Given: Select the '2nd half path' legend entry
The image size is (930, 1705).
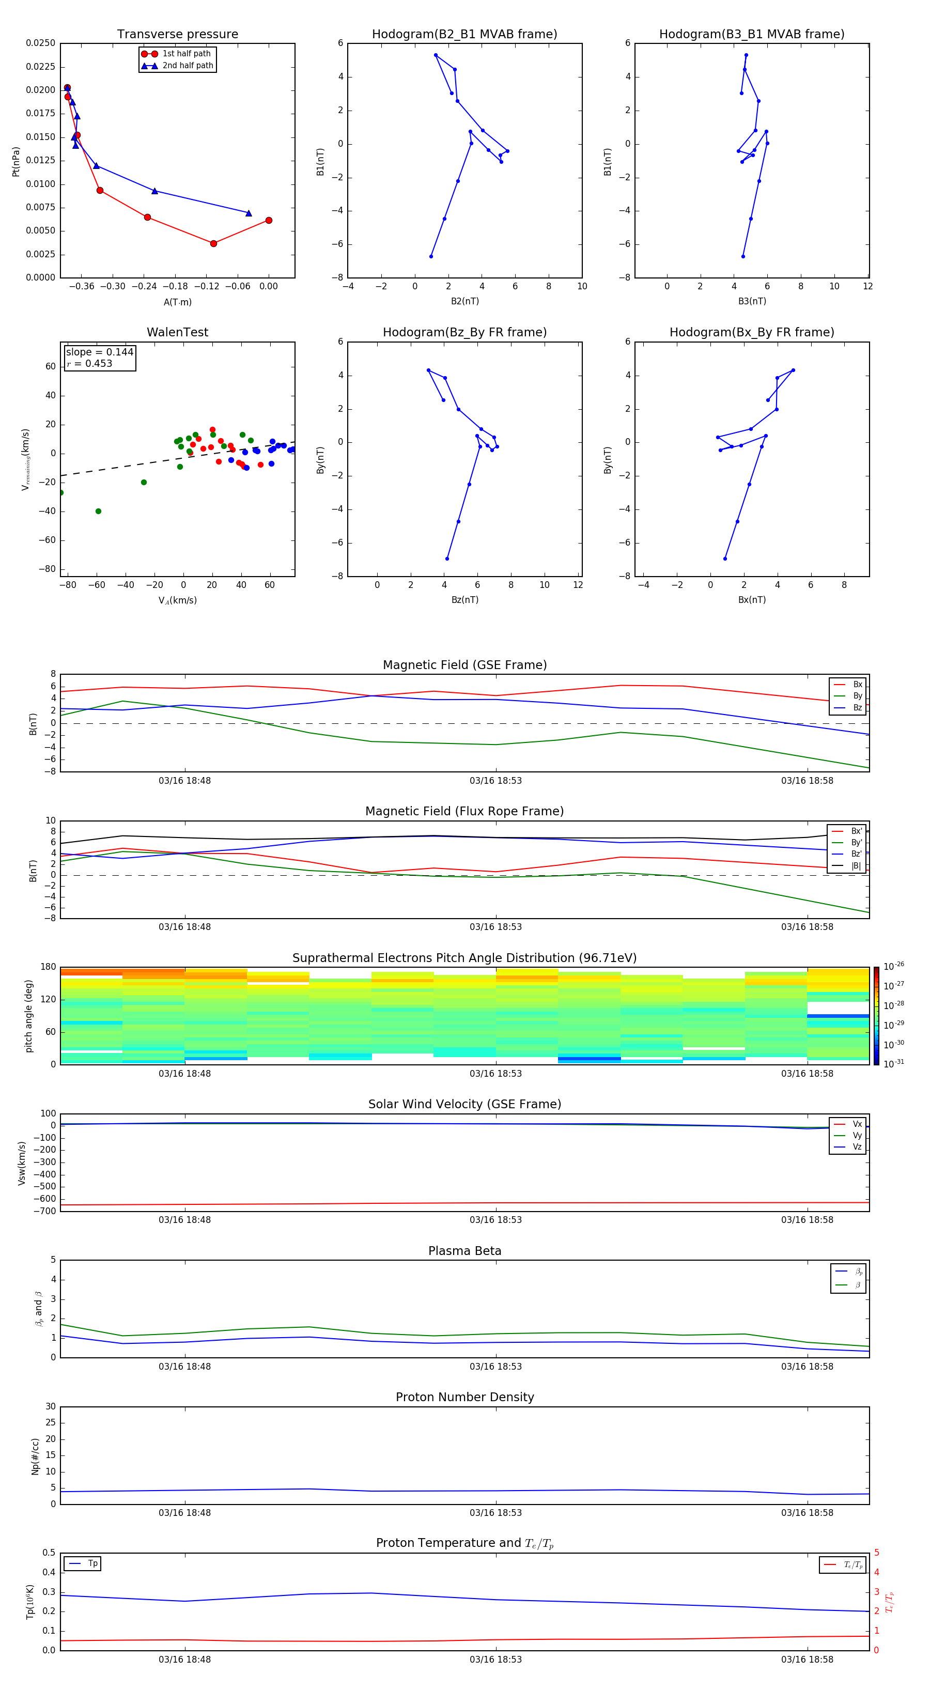Looking at the screenshot, I should pyautogui.click(x=177, y=66).
